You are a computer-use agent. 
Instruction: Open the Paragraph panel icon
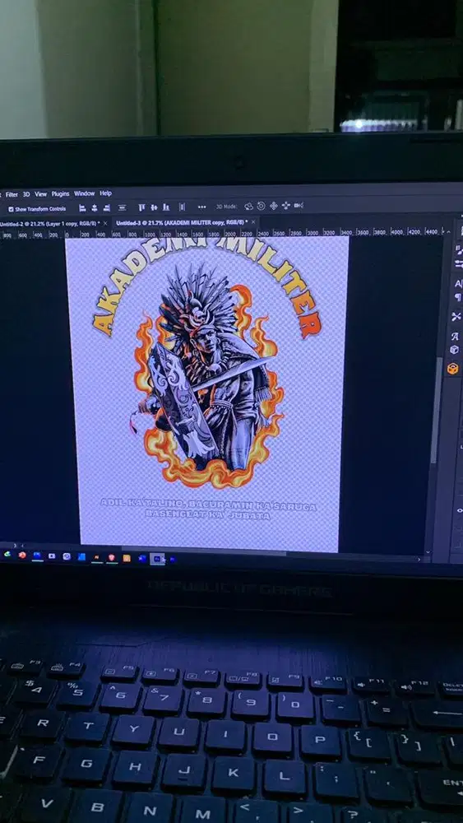(458, 298)
